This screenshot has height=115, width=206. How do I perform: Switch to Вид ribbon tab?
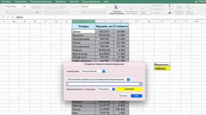(x=106, y=2)
